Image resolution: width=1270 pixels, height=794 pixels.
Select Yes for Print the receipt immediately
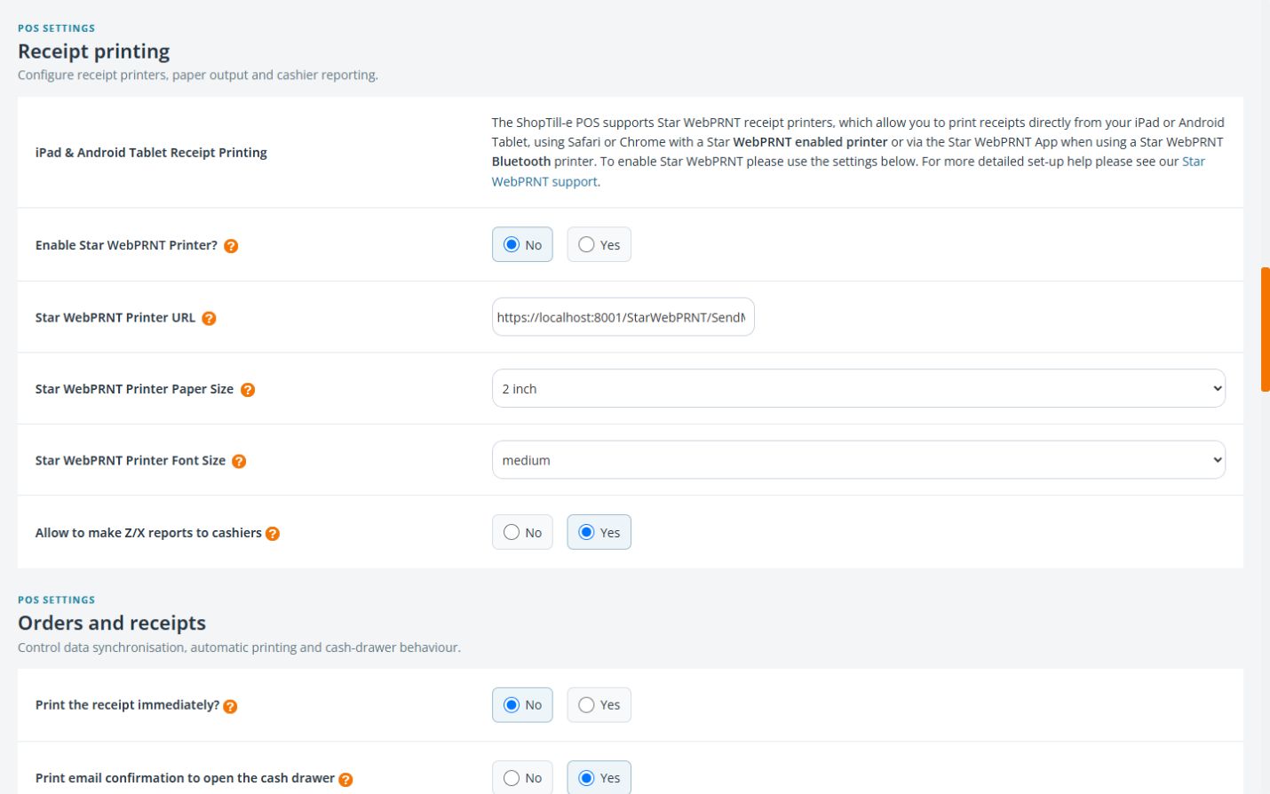tap(599, 705)
